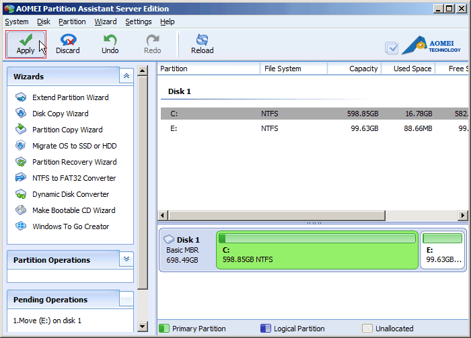Click the Migrate OS to SSD icon
Image resolution: width=471 pixels, height=338 pixels.
click(21, 145)
